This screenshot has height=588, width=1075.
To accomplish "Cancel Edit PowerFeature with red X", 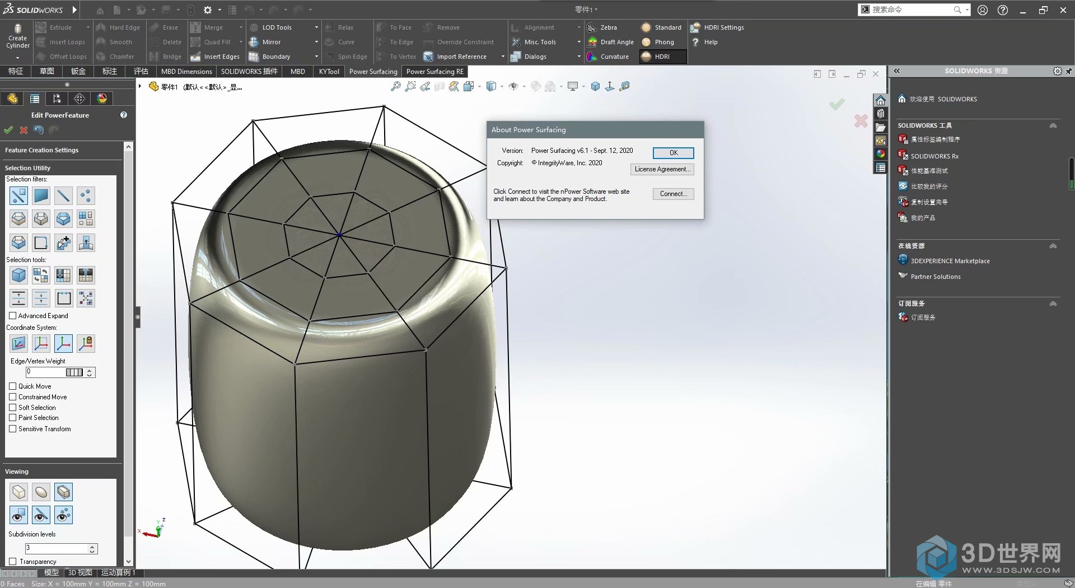I will point(24,130).
